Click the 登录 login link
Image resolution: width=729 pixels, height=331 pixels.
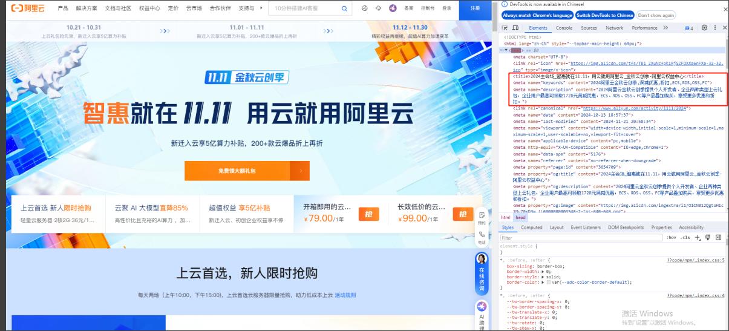[x=446, y=8]
